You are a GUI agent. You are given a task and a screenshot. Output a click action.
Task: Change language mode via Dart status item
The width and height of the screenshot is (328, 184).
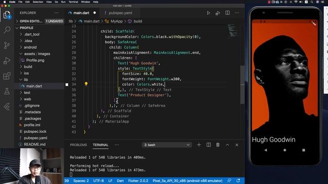click(x=120, y=180)
